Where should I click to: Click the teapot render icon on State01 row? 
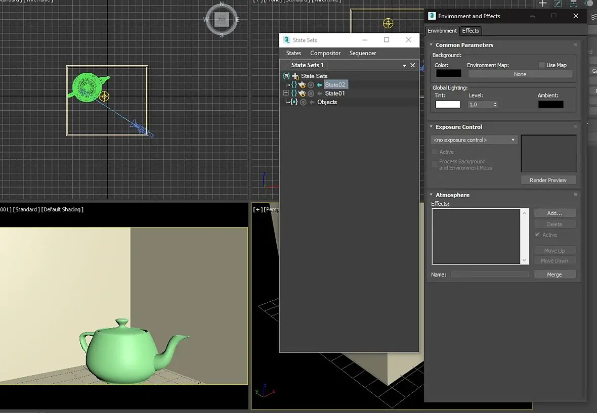click(x=302, y=93)
